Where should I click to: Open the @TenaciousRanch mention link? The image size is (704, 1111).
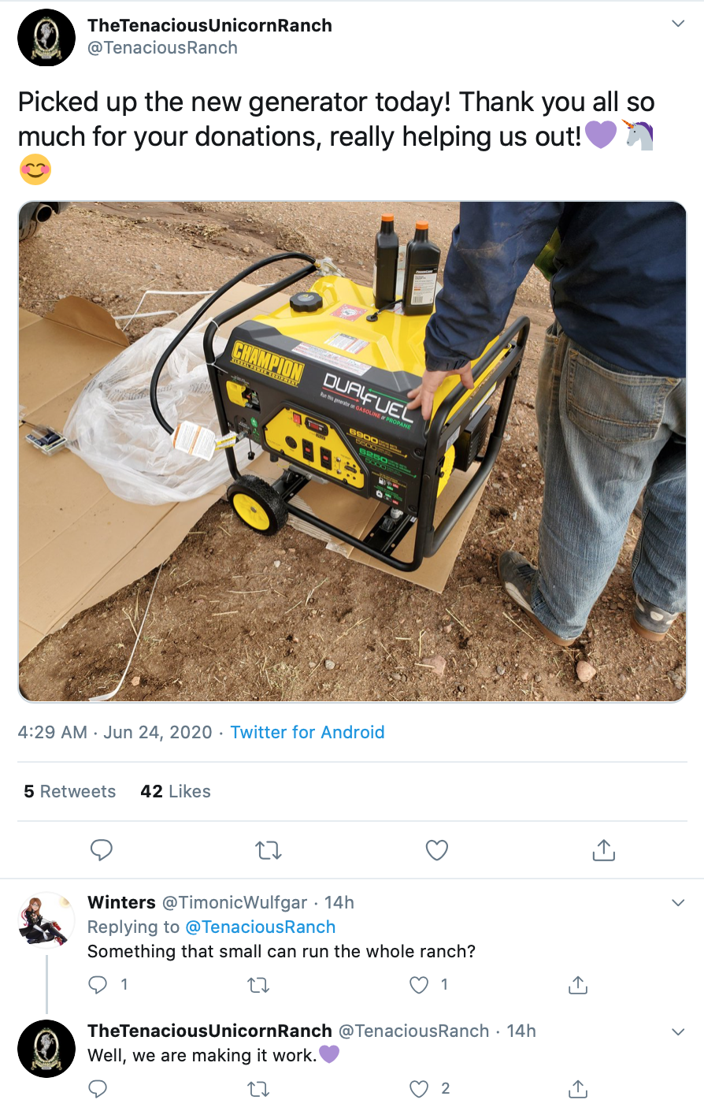click(x=260, y=927)
